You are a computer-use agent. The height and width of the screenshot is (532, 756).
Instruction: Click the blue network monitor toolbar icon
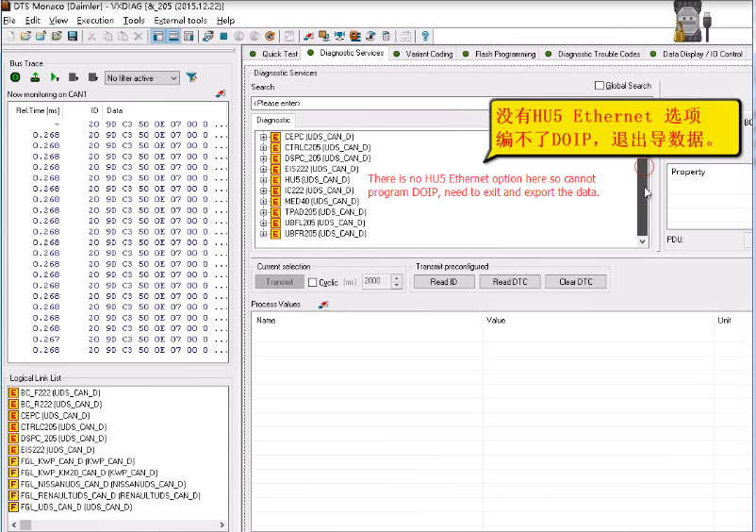click(339, 36)
